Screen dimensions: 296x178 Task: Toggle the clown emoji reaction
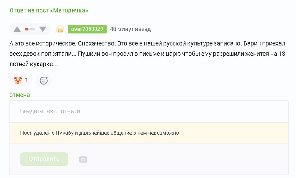click(18, 80)
